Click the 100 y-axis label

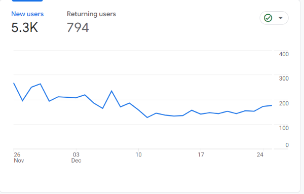click(284, 128)
